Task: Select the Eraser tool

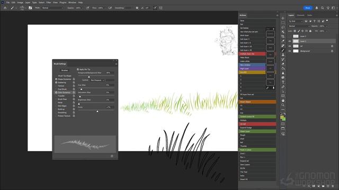Action: (283, 64)
